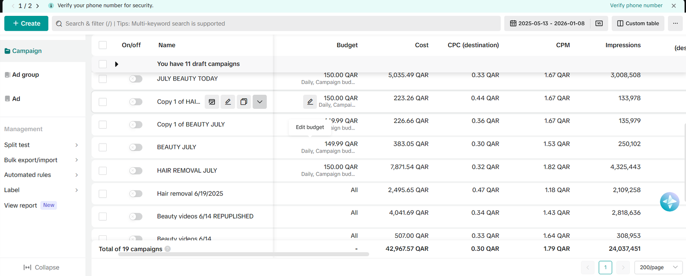Dismiss the phone verification banner
Screen dimensions: 686x276
click(674, 6)
